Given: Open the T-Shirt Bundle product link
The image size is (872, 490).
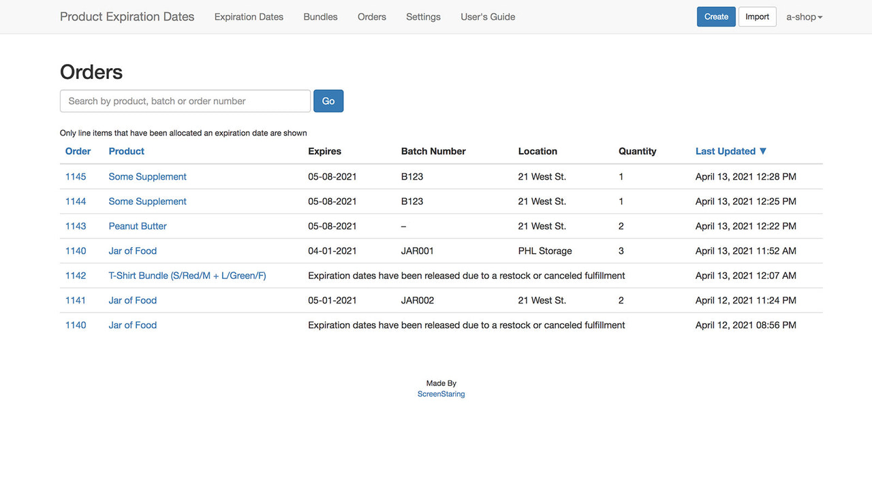Looking at the screenshot, I should pyautogui.click(x=187, y=276).
